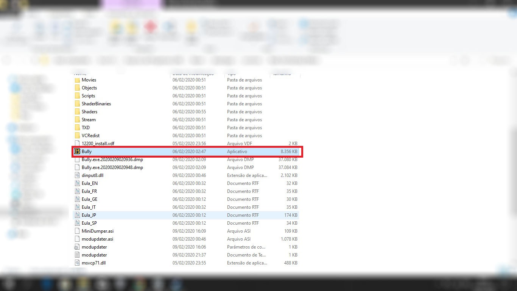The height and width of the screenshot is (291, 517).
Task: Select the Scripts folder icon
Action: pos(77,96)
